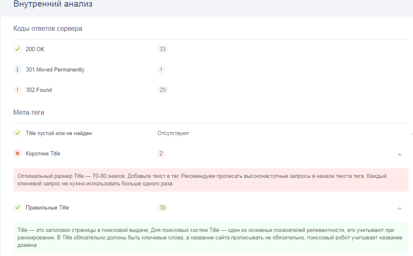Click the red X icon beside Короткие Title
The height and width of the screenshot is (256, 413).
(x=17, y=153)
